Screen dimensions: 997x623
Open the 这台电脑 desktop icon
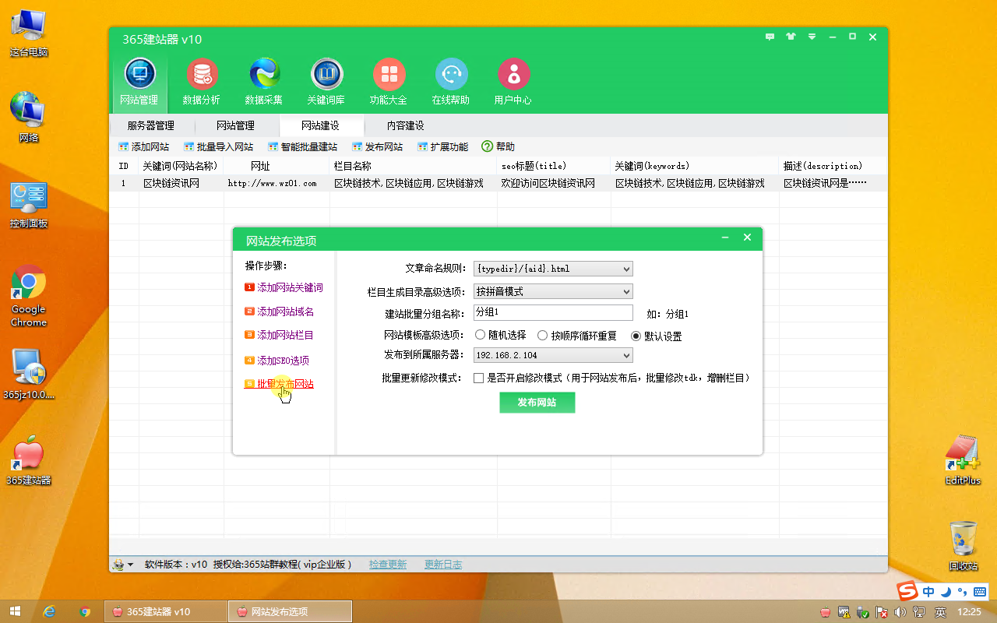pos(29,33)
